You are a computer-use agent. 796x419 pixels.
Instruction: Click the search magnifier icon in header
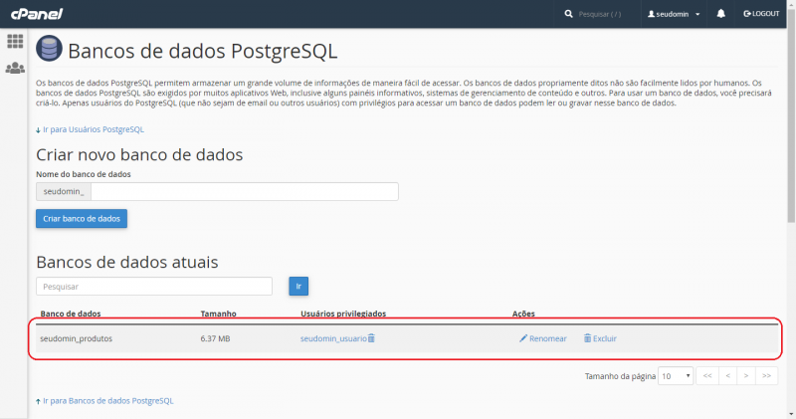tap(568, 14)
